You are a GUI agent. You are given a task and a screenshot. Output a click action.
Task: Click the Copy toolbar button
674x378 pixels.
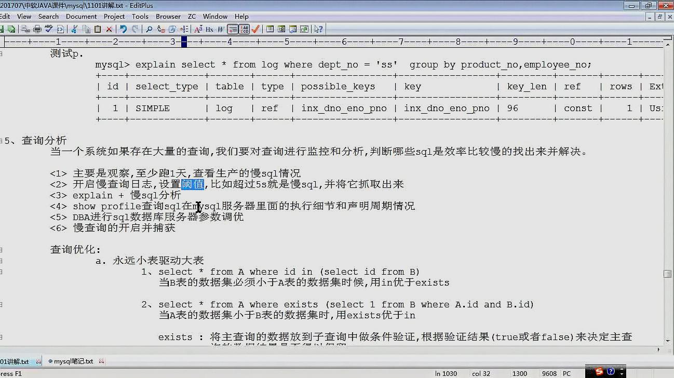86,30
